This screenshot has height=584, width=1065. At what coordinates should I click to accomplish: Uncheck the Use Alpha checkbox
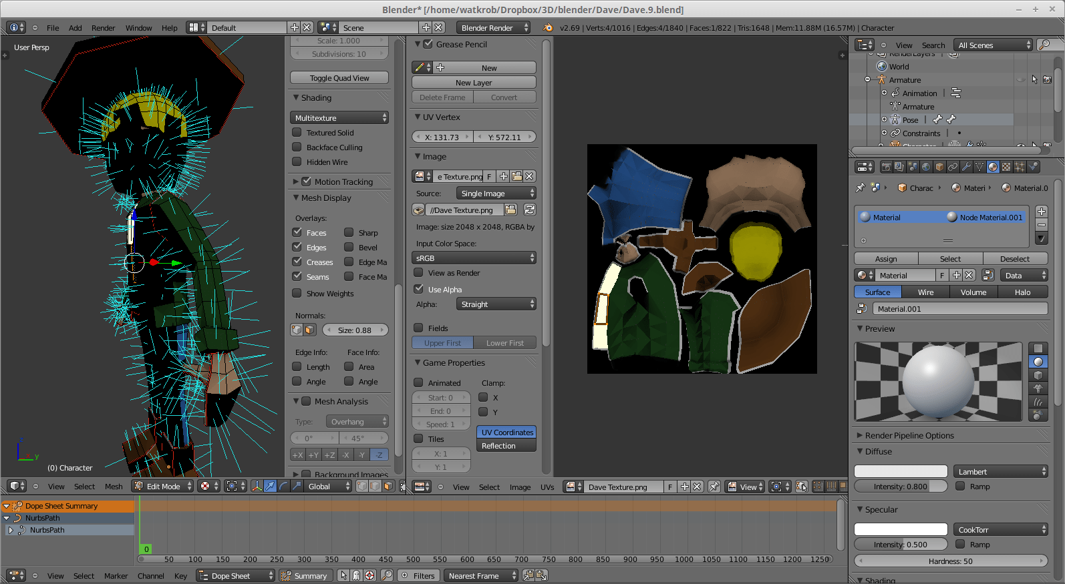pyautogui.click(x=419, y=290)
